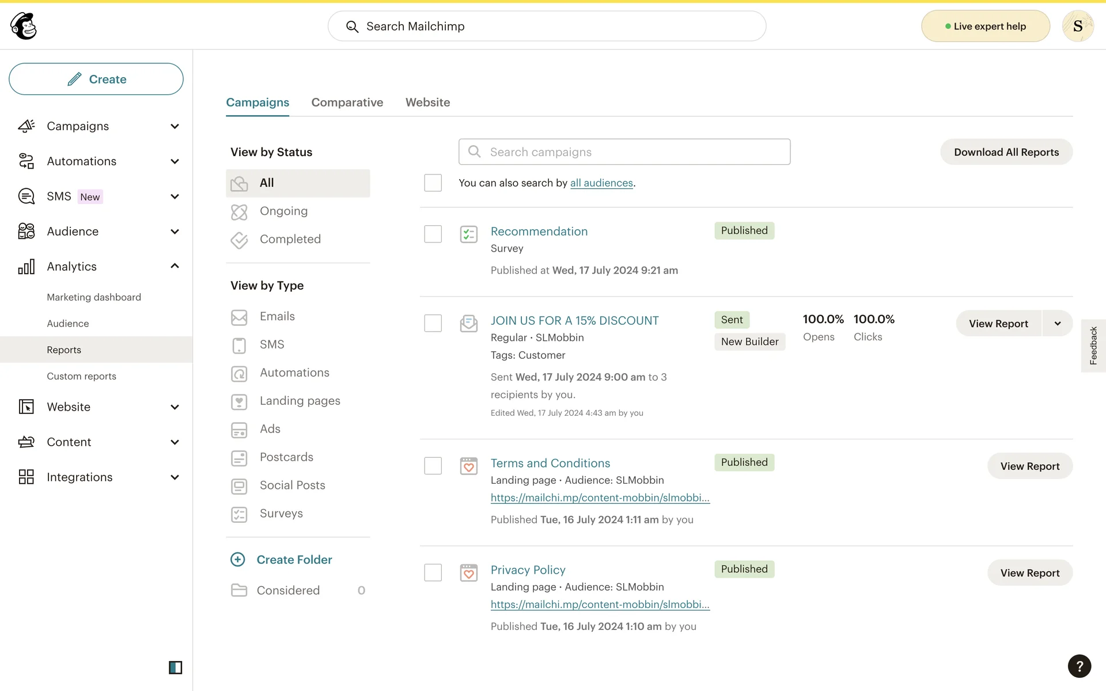1106x691 pixels.
Task: Open the account avatar S
Action: click(x=1077, y=26)
